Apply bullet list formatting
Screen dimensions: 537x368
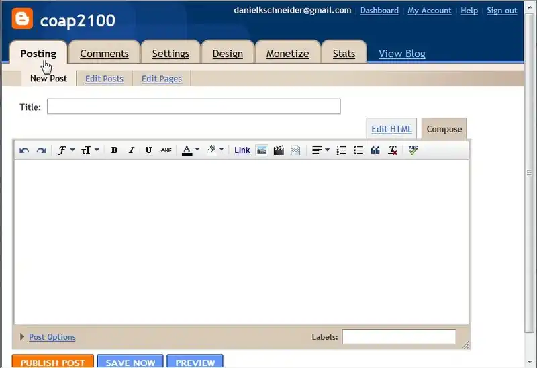pos(358,150)
